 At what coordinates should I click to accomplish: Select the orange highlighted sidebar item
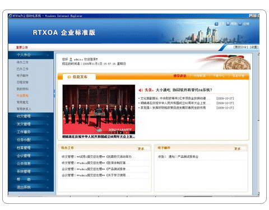(x=22, y=96)
